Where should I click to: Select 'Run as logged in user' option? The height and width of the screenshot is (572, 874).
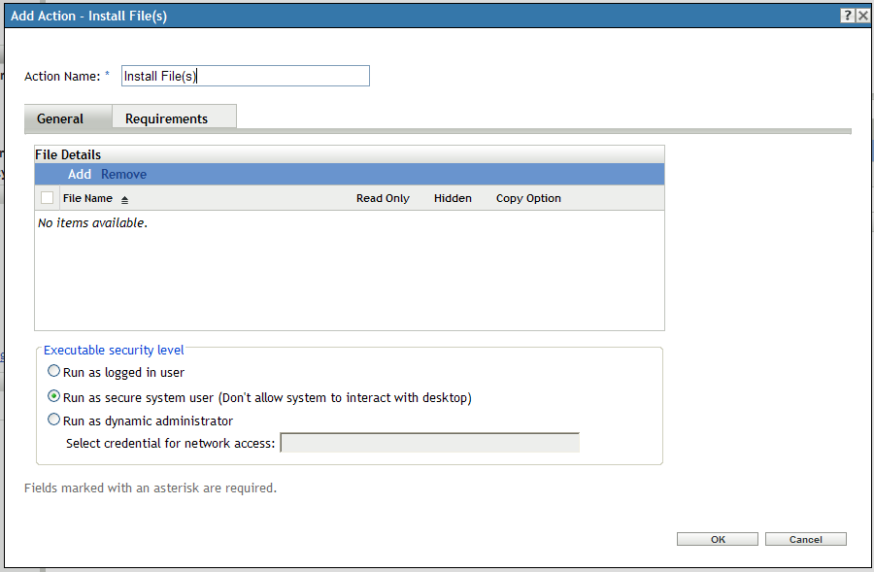(54, 371)
